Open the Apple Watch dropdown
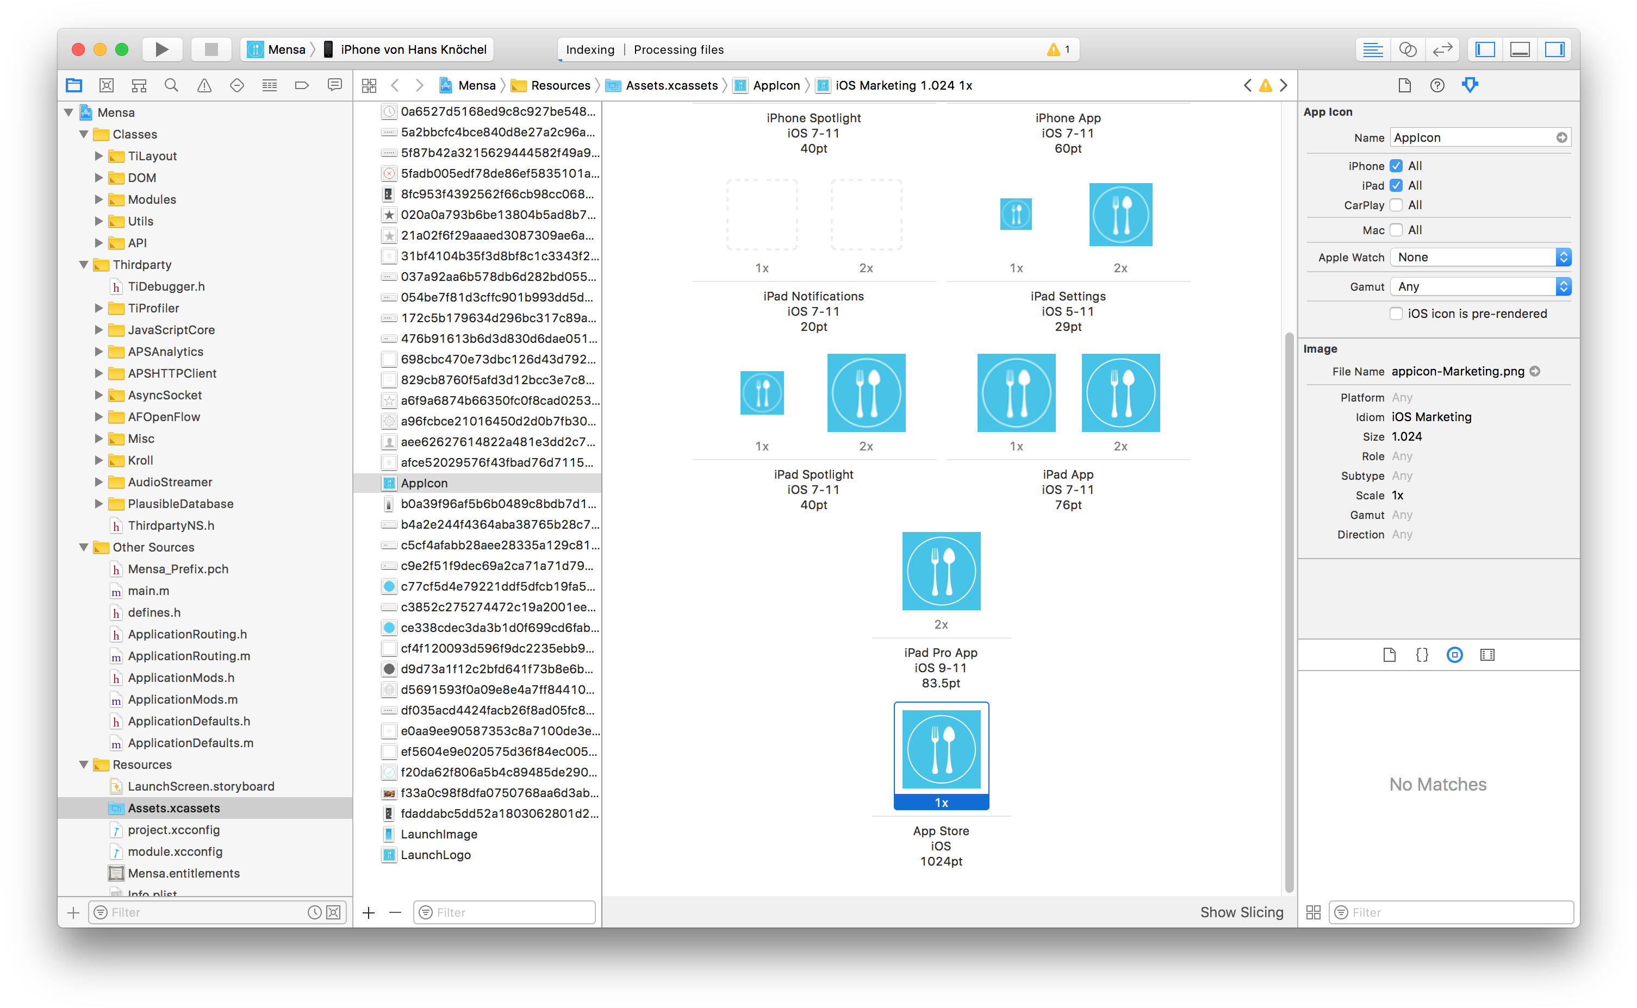 coord(1480,258)
